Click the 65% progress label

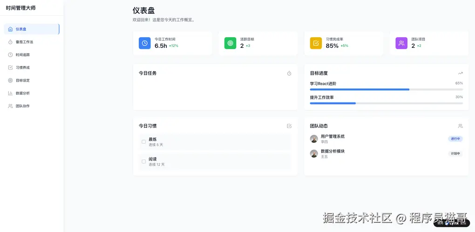coord(459,83)
